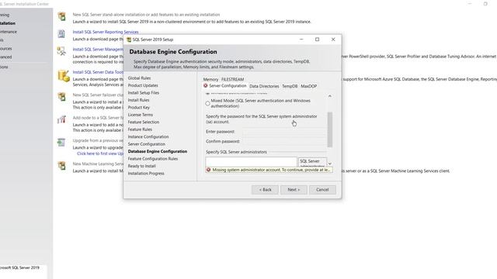This screenshot has height=279, width=497.
Task: Click the upgrade from previous version icon
Action: click(x=61, y=143)
